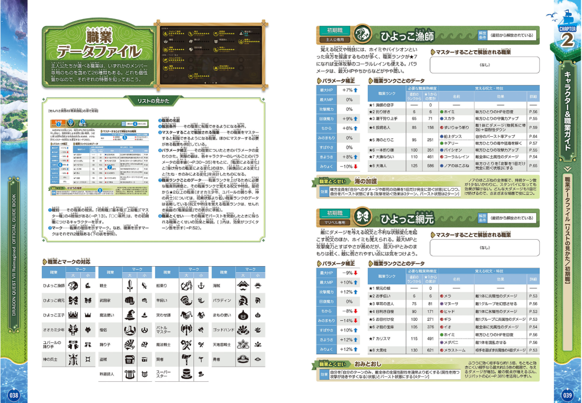Click the job list game screenshot
This screenshot has height=403, width=582.
212,54
